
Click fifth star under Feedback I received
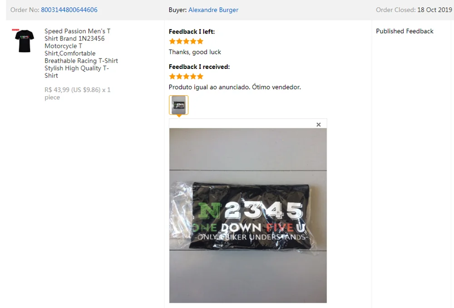200,76
